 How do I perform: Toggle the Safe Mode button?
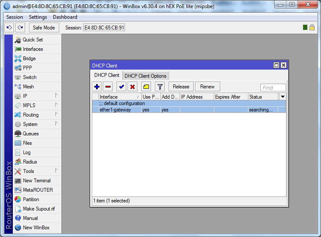point(44,28)
